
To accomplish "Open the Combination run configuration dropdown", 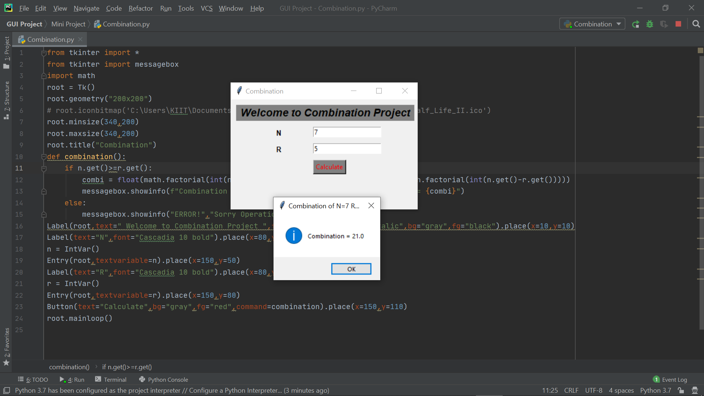I will (592, 24).
